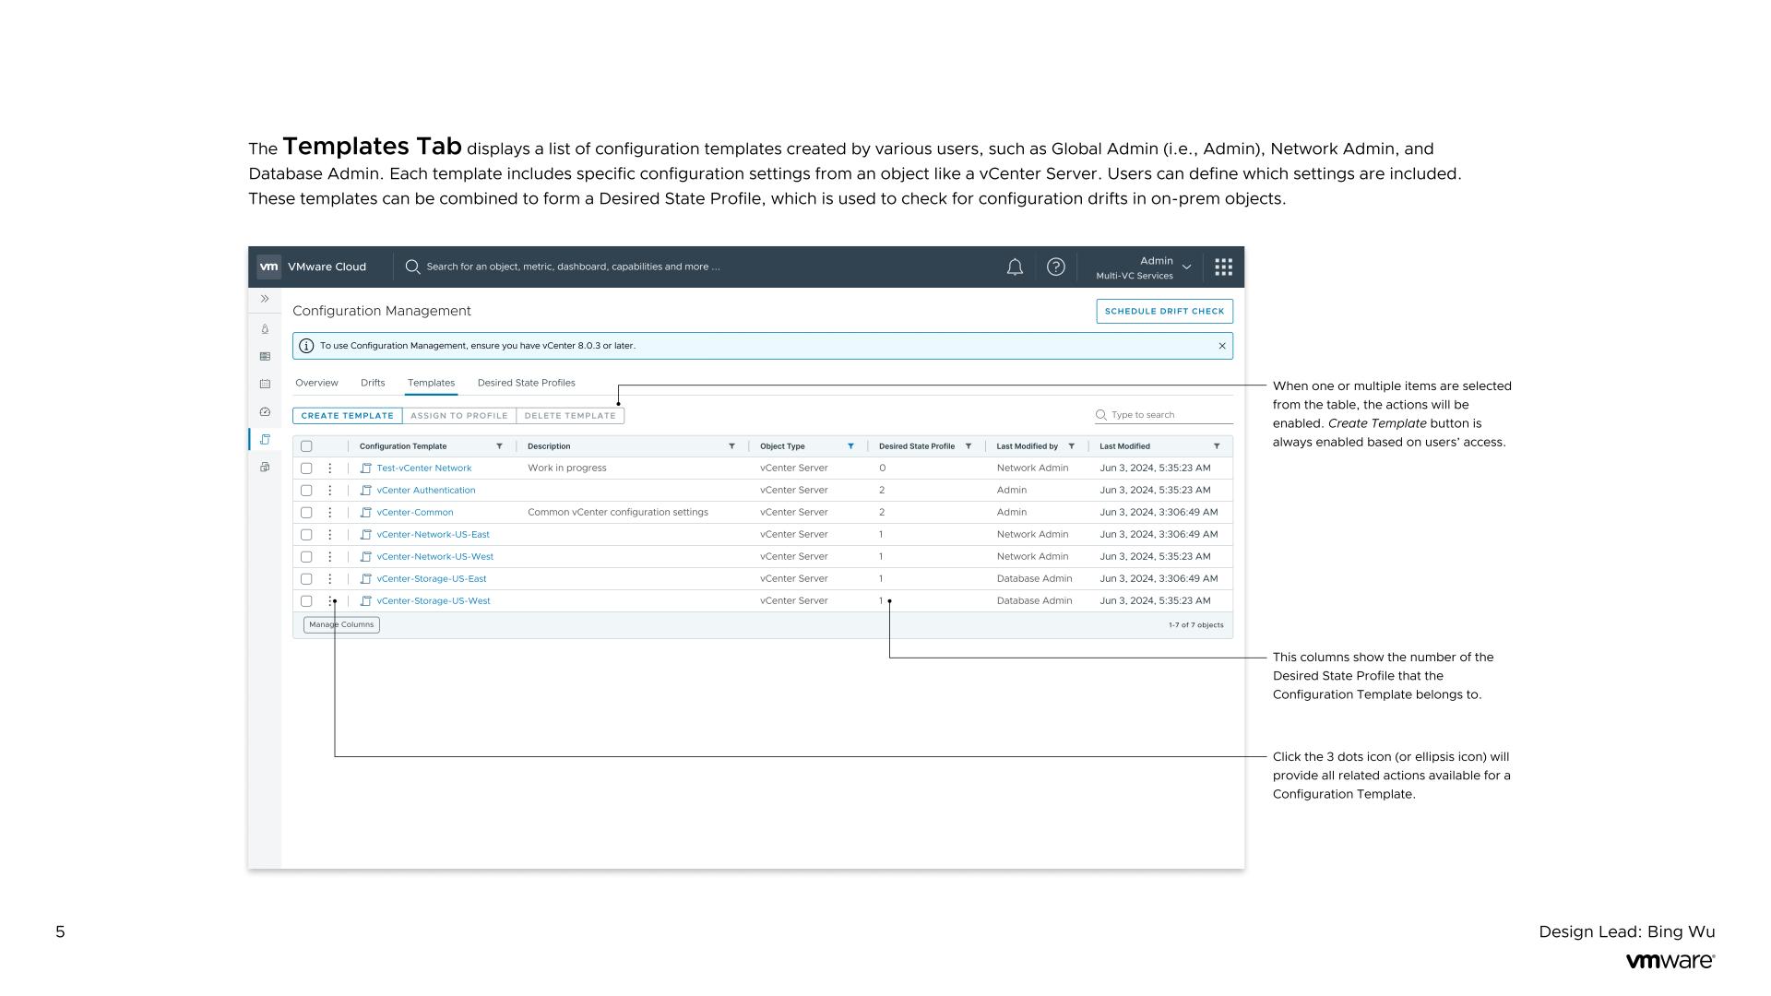Click the info icon in the banner
The image size is (1771, 996).
pos(306,346)
